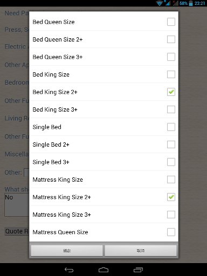Confirm selection with the left dialog button
Image resolution: width=207 pixels, height=276 pixels.
(x=67, y=251)
